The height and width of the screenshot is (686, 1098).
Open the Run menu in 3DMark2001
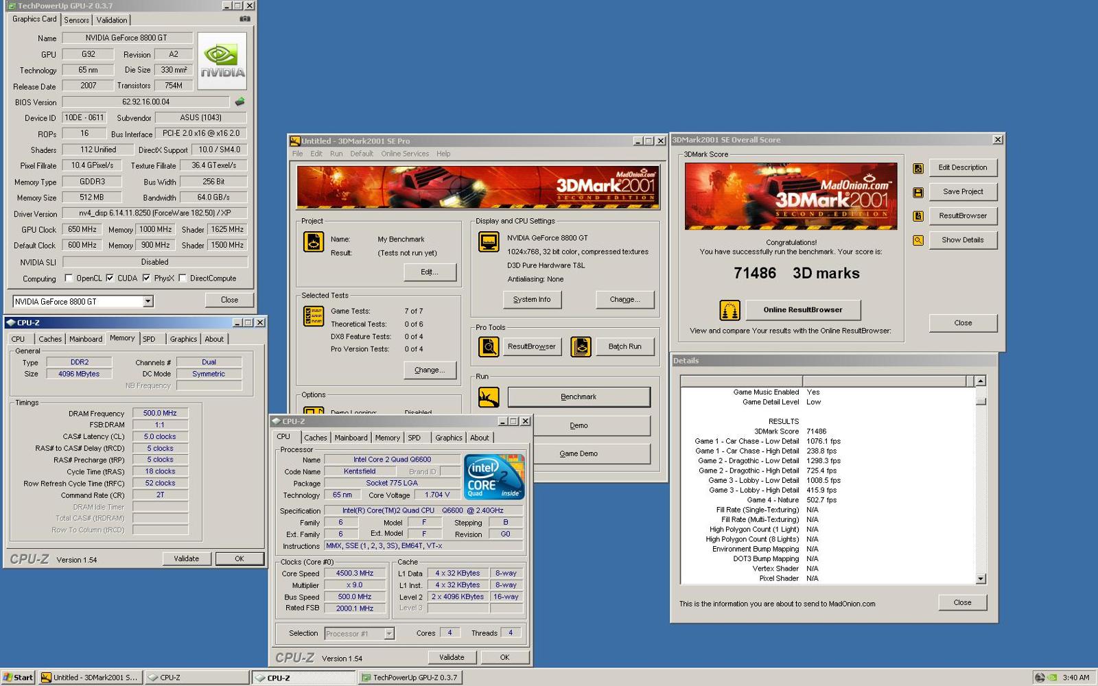[336, 154]
